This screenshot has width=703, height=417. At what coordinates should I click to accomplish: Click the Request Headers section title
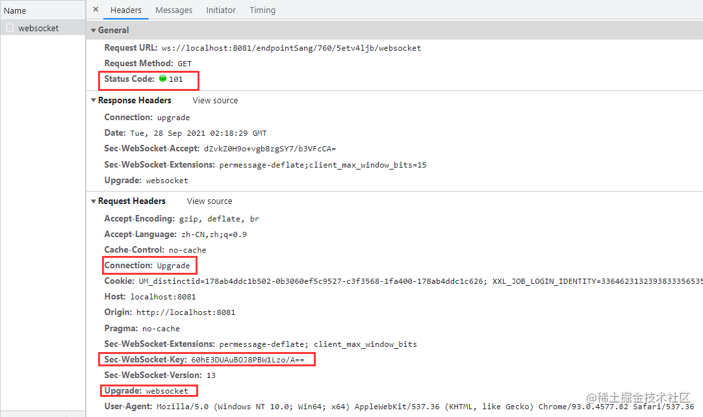pyautogui.click(x=132, y=201)
